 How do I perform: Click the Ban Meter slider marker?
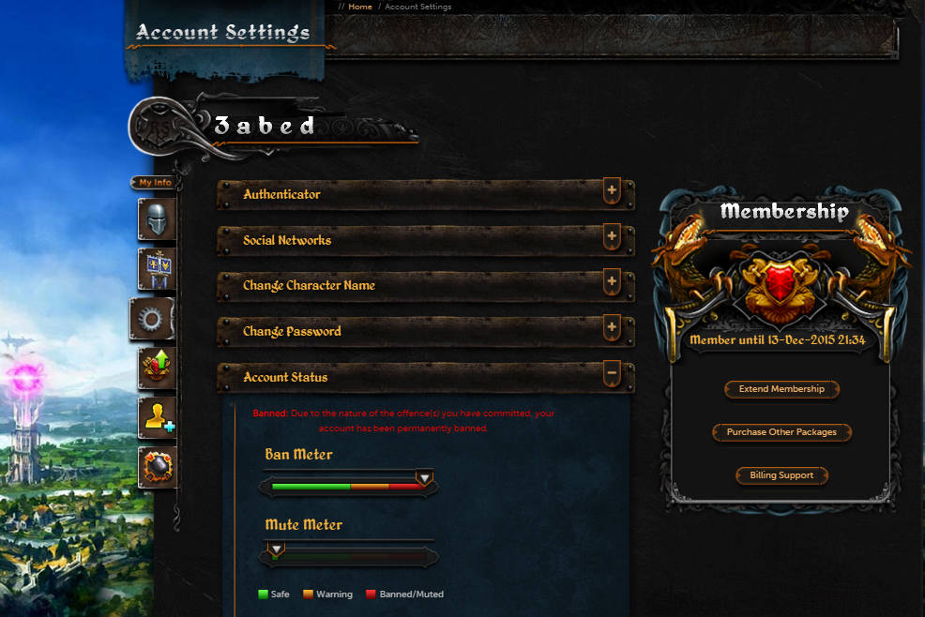424,478
